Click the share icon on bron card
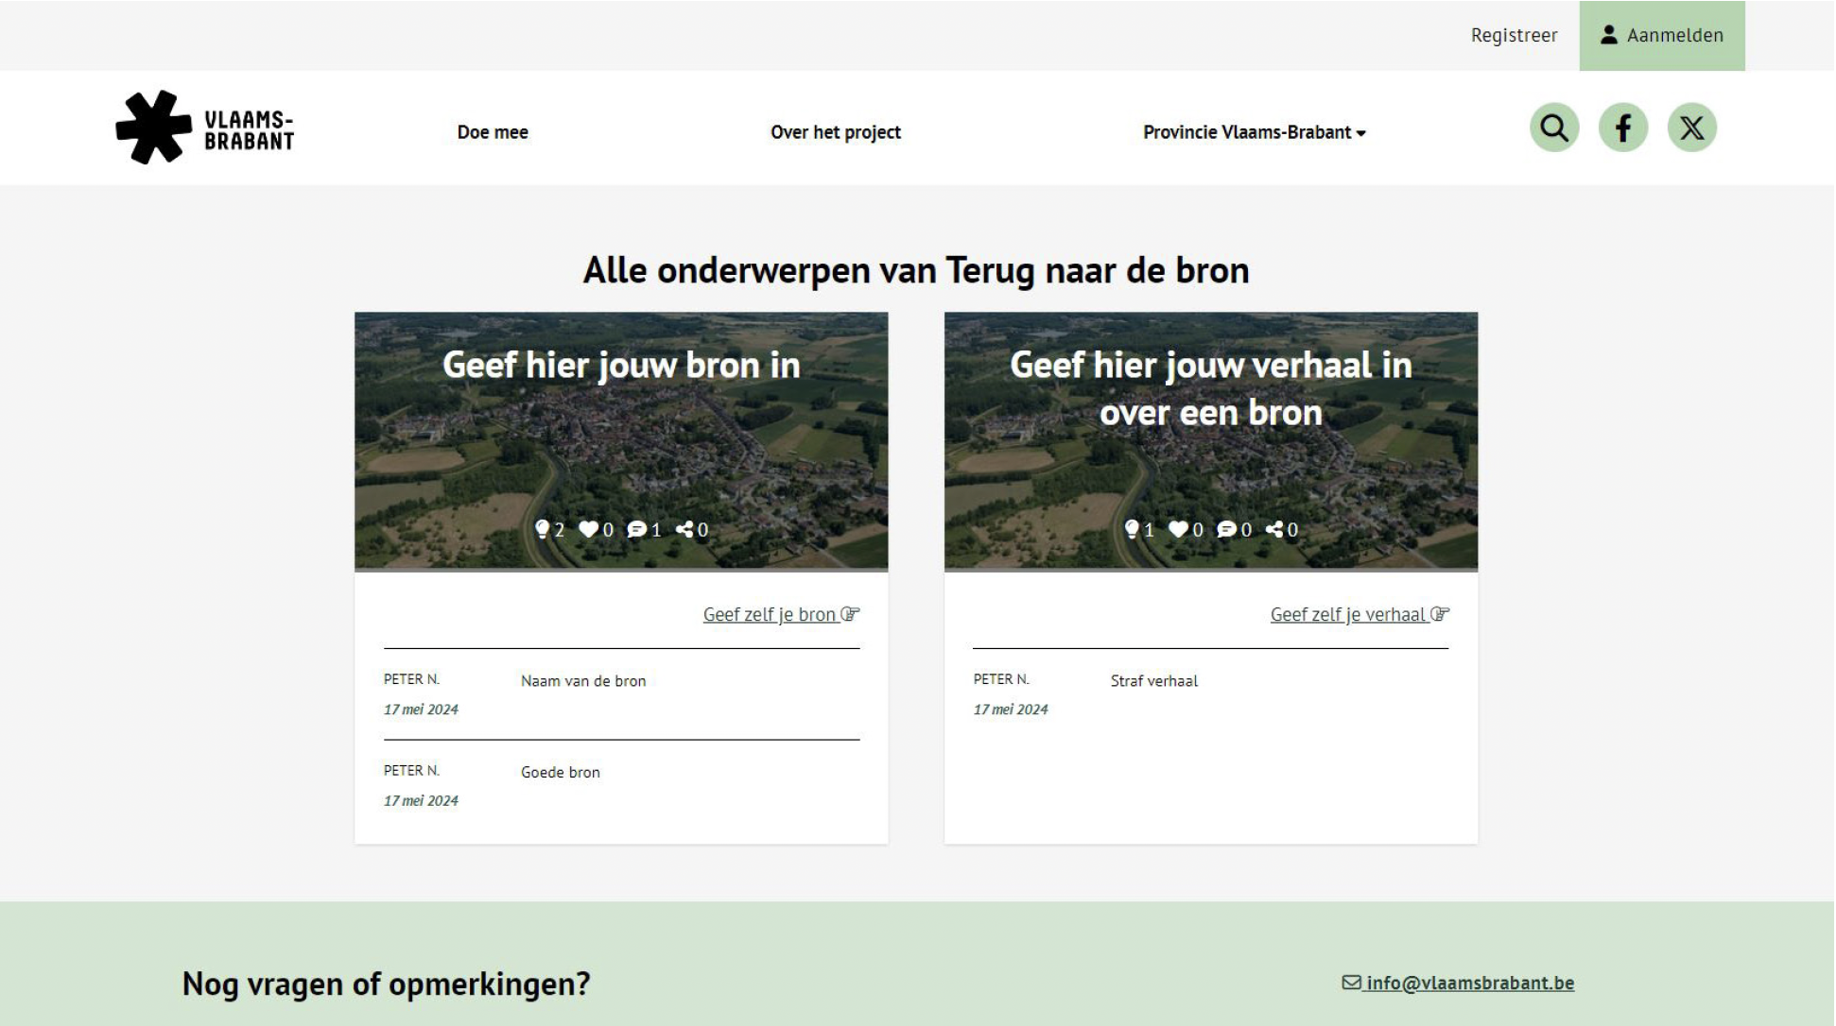 pyautogui.click(x=684, y=530)
